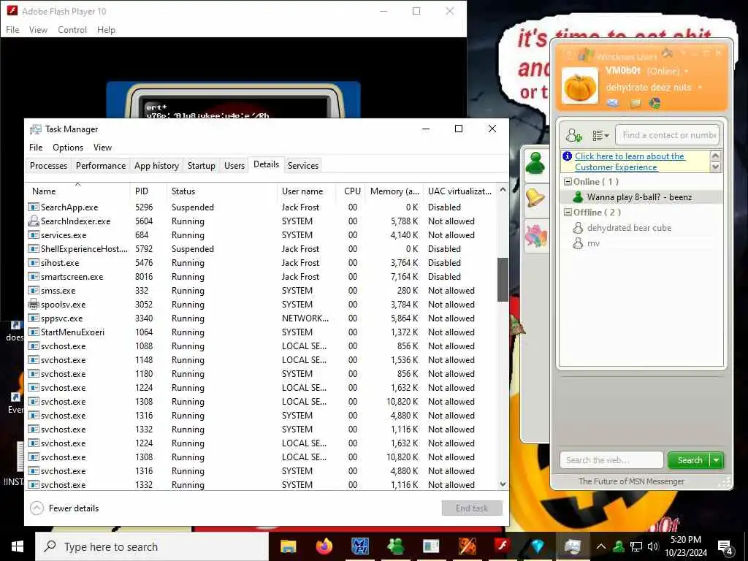Image resolution: width=748 pixels, height=561 pixels.
Task: Click the blue diamond icon on taskbar
Action: (538, 546)
